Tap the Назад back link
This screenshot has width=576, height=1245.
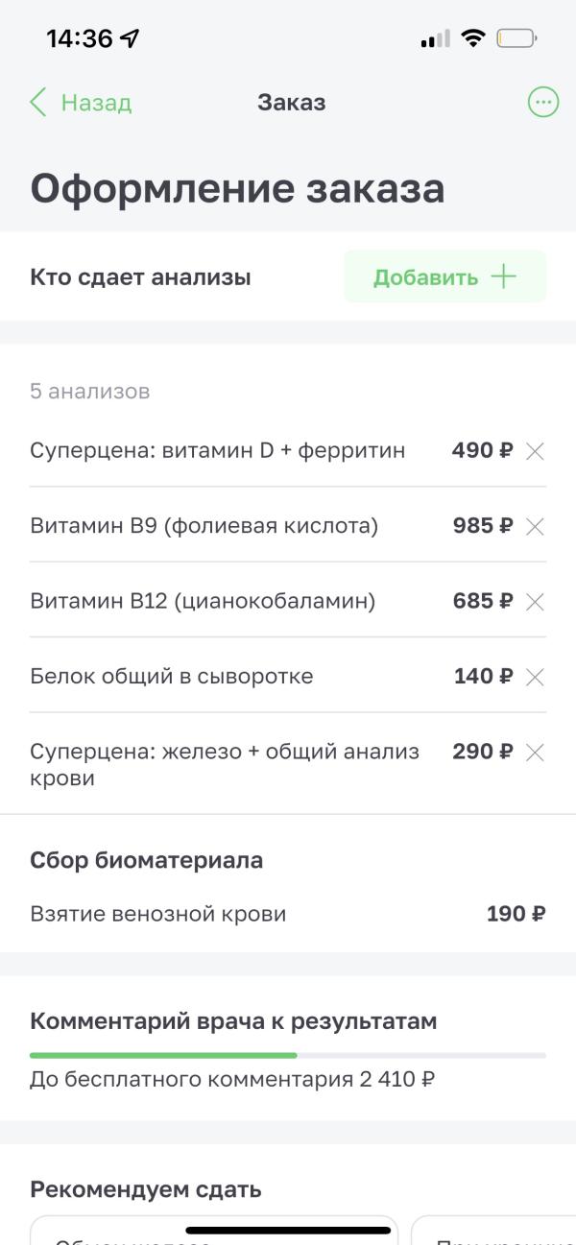tap(96, 103)
